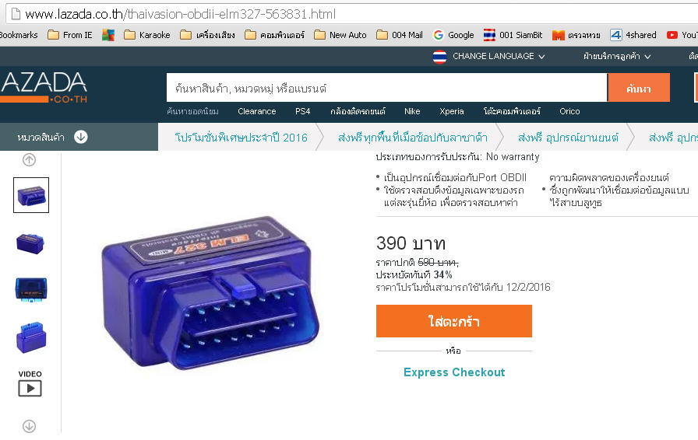Image resolution: width=698 pixels, height=440 pixels.
Task: Open the Karaoke bookmarks folder
Action: 147,35
